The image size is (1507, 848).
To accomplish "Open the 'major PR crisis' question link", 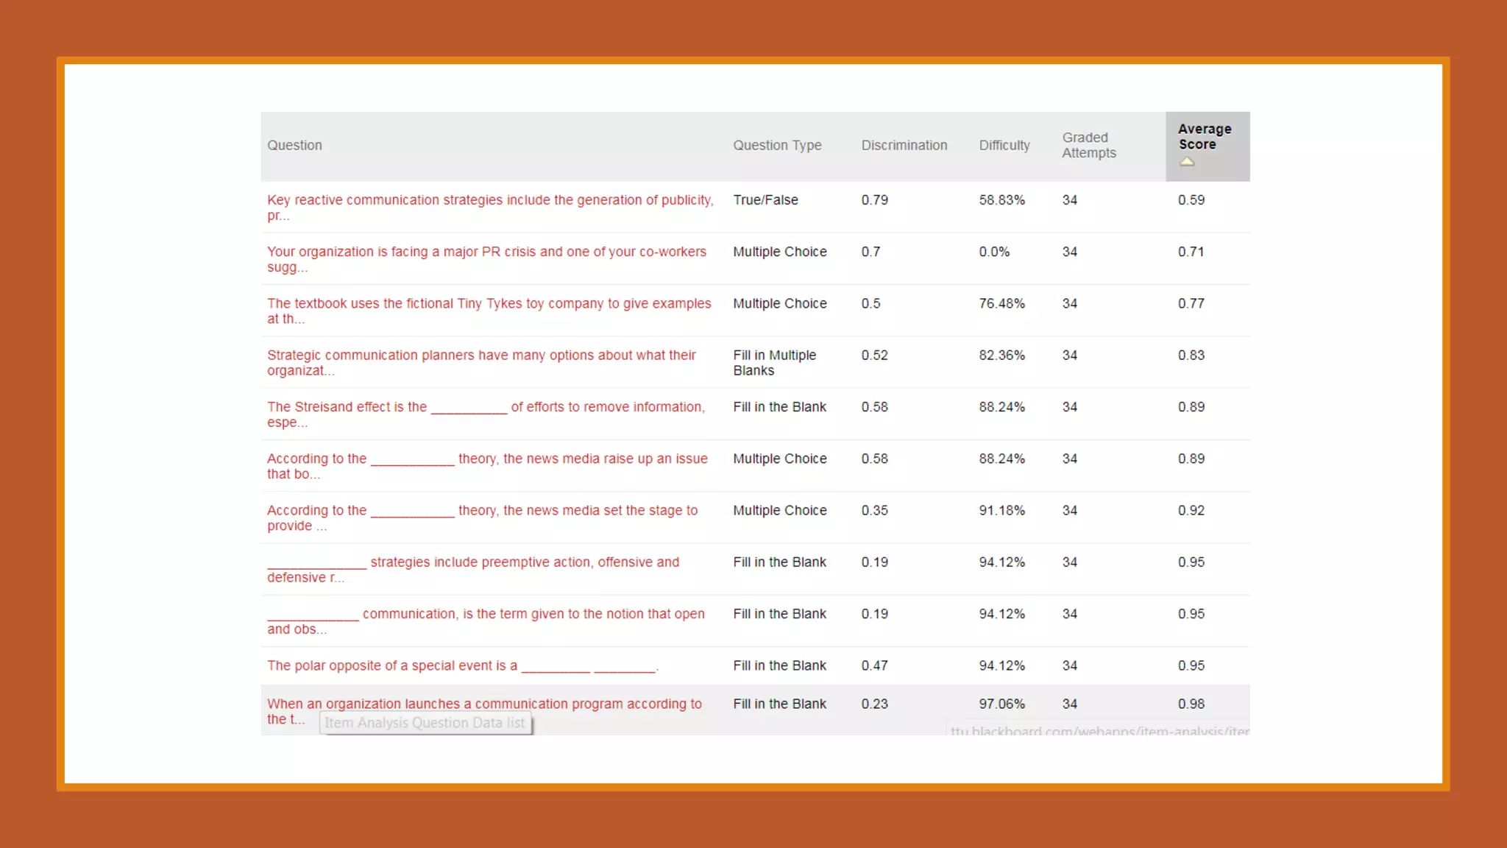I will (x=486, y=252).
